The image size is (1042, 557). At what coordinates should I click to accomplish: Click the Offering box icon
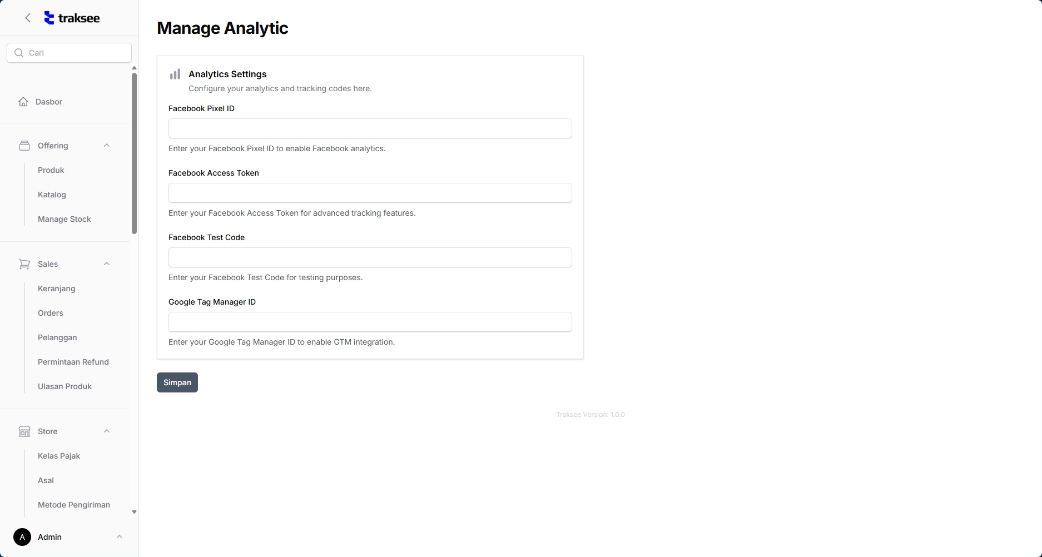pos(24,146)
